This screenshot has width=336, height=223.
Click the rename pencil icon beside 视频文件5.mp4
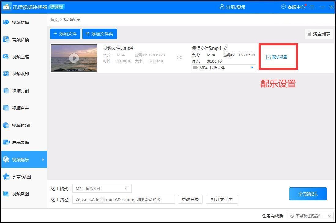click(226, 48)
